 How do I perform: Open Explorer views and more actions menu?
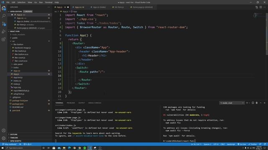49,7
